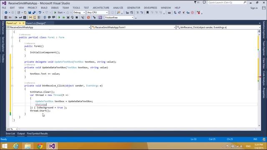Click Sign in link

pyautogui.click(x=254, y=8)
